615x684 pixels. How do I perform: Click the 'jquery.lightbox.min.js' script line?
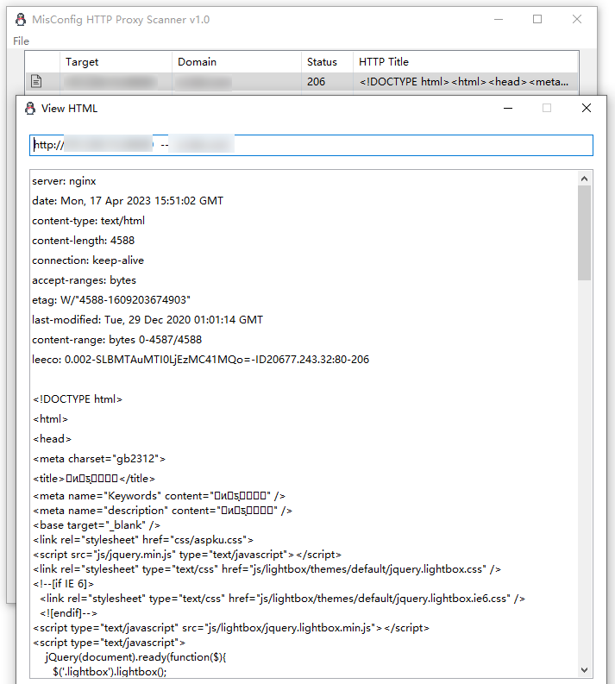[x=231, y=628]
